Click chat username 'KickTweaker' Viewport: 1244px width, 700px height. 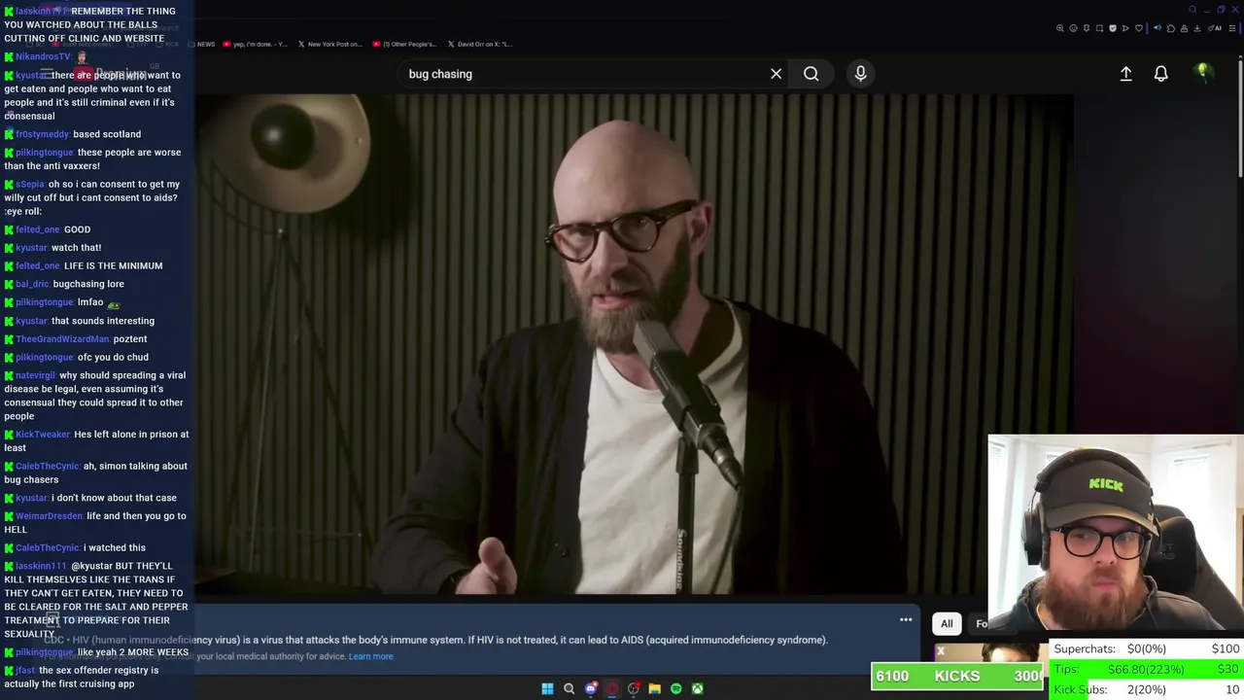coord(43,435)
